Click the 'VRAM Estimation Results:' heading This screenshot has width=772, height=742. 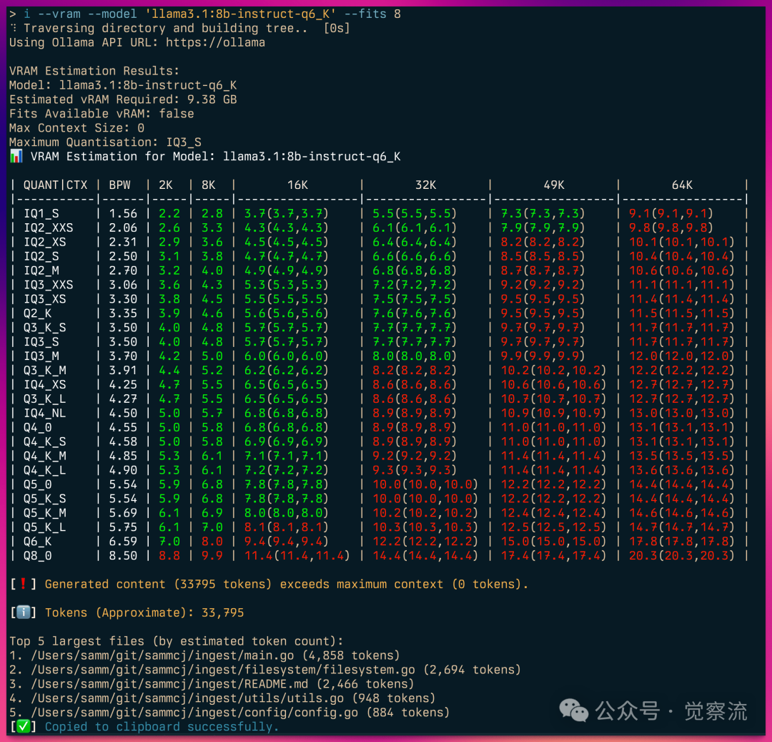[x=94, y=71]
